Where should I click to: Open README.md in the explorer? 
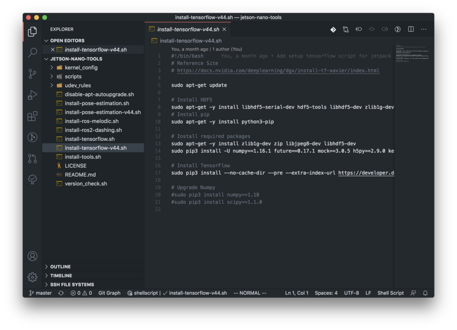pyautogui.click(x=80, y=175)
